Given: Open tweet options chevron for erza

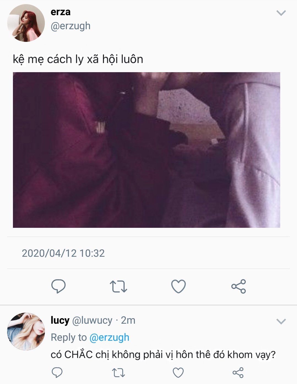Looking at the screenshot, I should coord(281,13).
